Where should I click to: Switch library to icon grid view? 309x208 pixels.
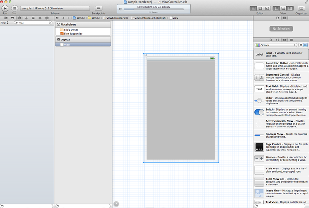[301, 45]
